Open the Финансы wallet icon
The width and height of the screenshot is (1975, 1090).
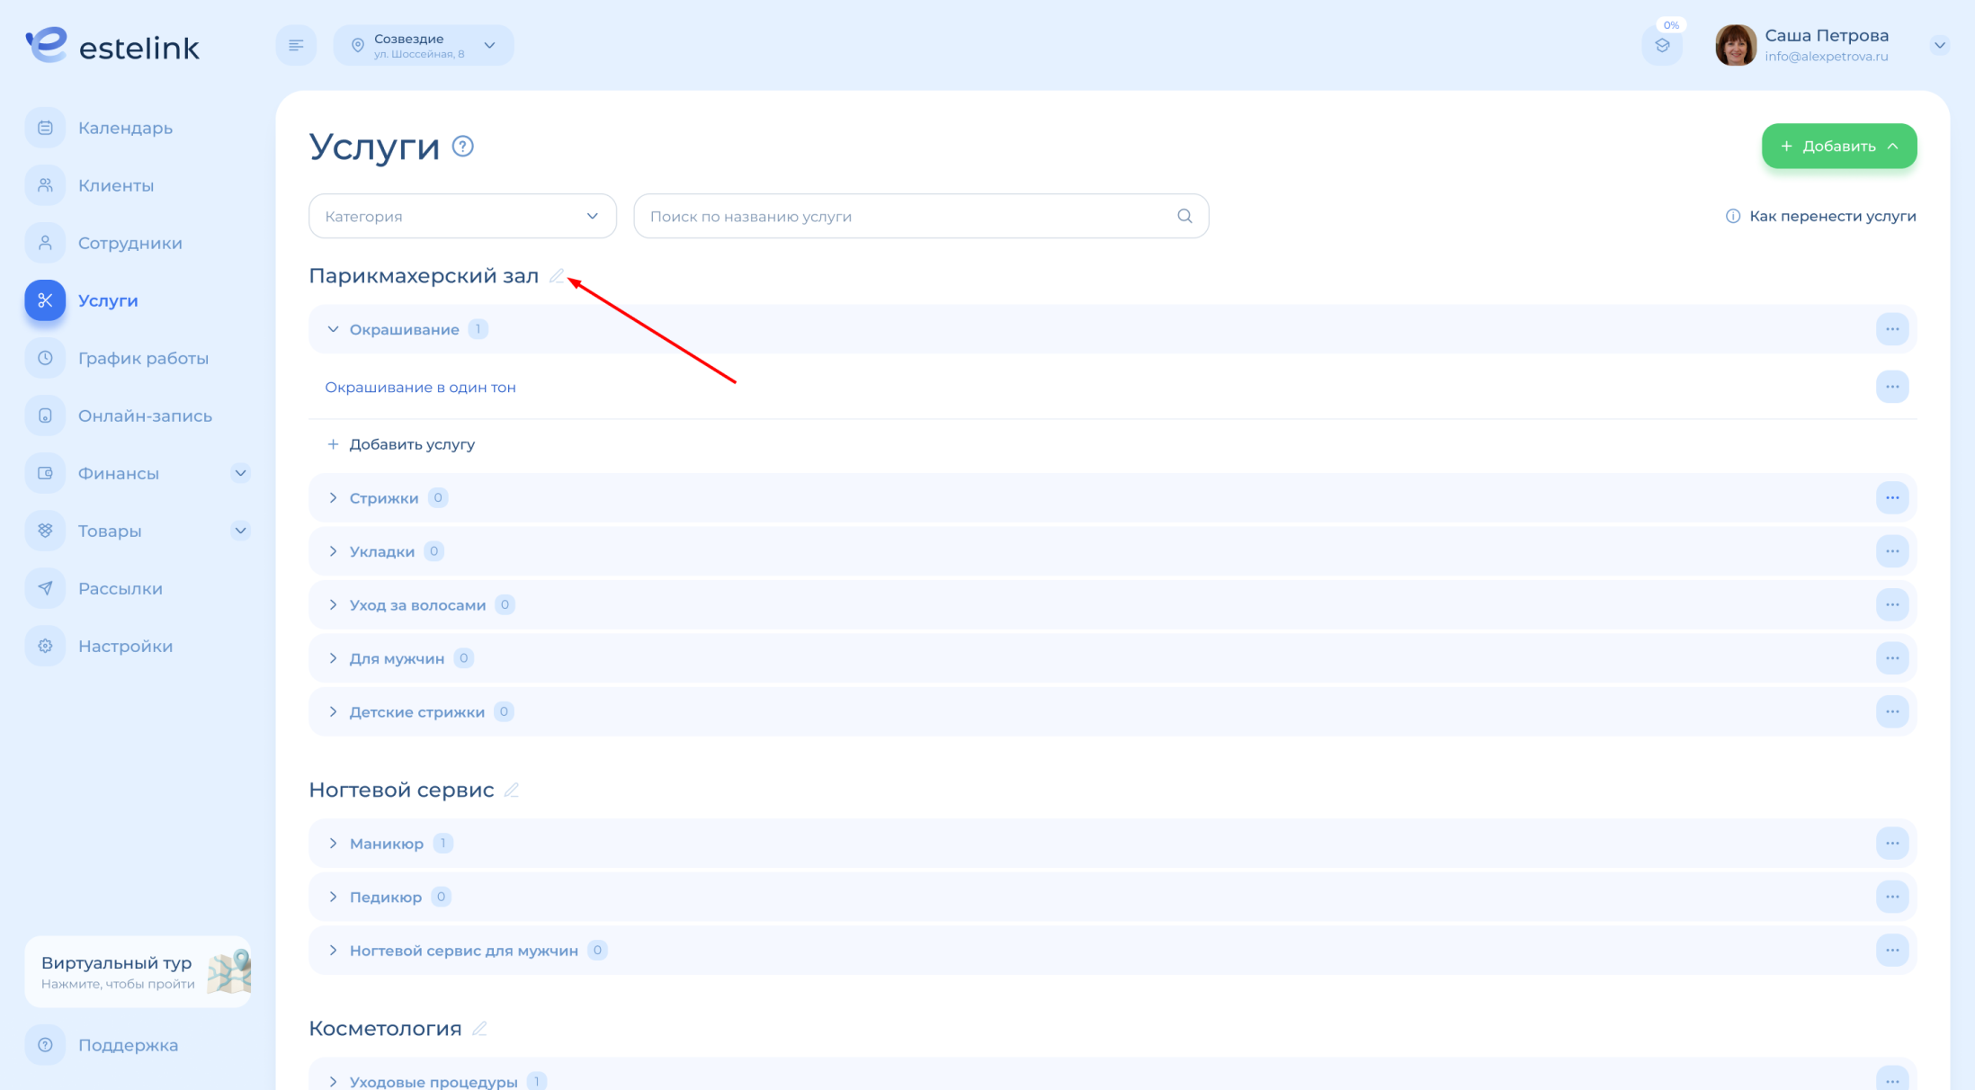pyautogui.click(x=45, y=473)
